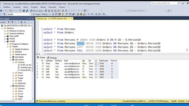Open the Query menu
The width and height of the screenshot is (189, 106).
pos(26,7)
